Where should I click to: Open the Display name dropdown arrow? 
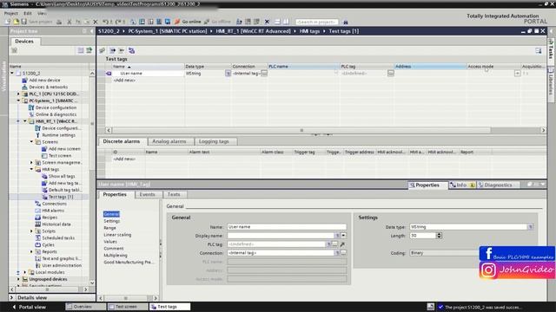point(344,236)
